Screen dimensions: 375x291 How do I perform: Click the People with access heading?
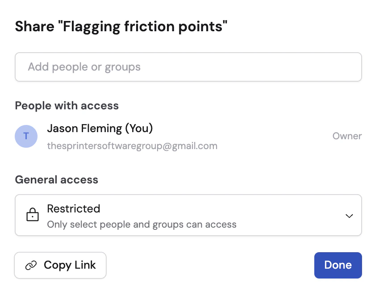[x=67, y=106]
